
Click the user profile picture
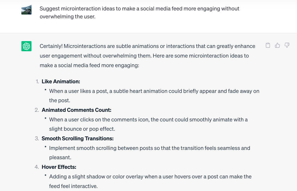26,9
